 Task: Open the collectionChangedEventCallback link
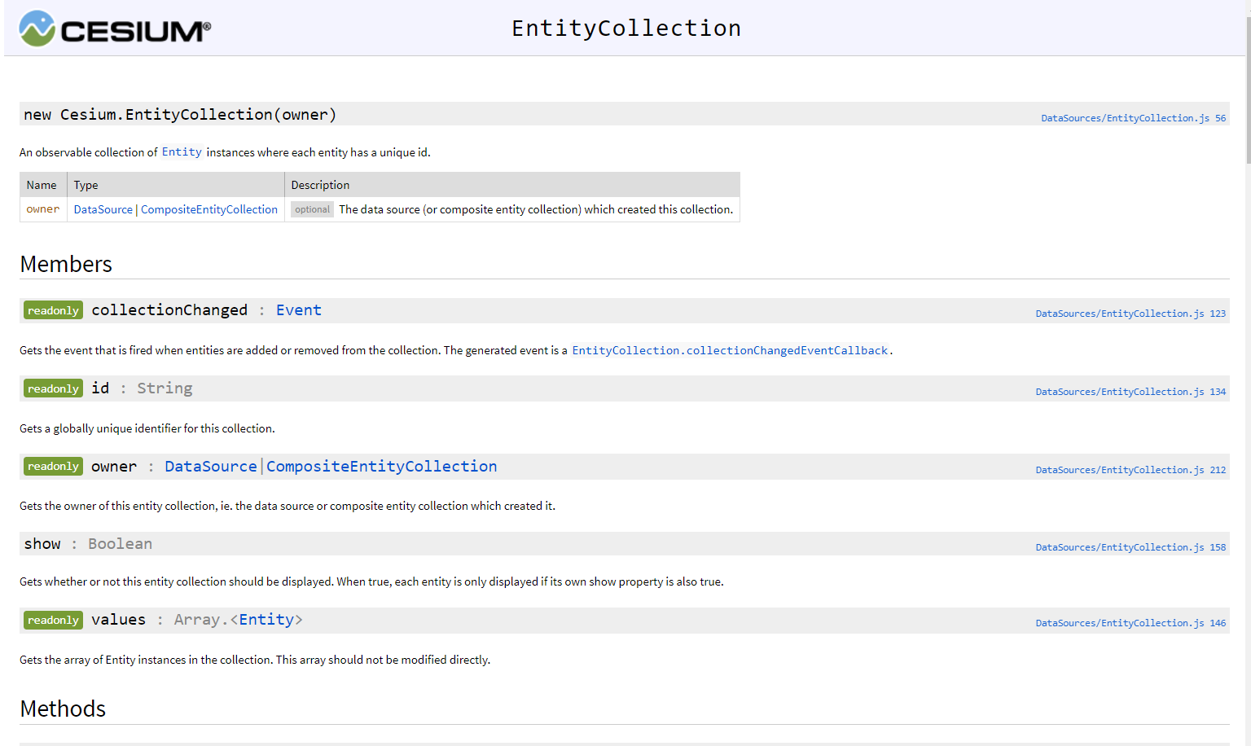[x=730, y=350]
